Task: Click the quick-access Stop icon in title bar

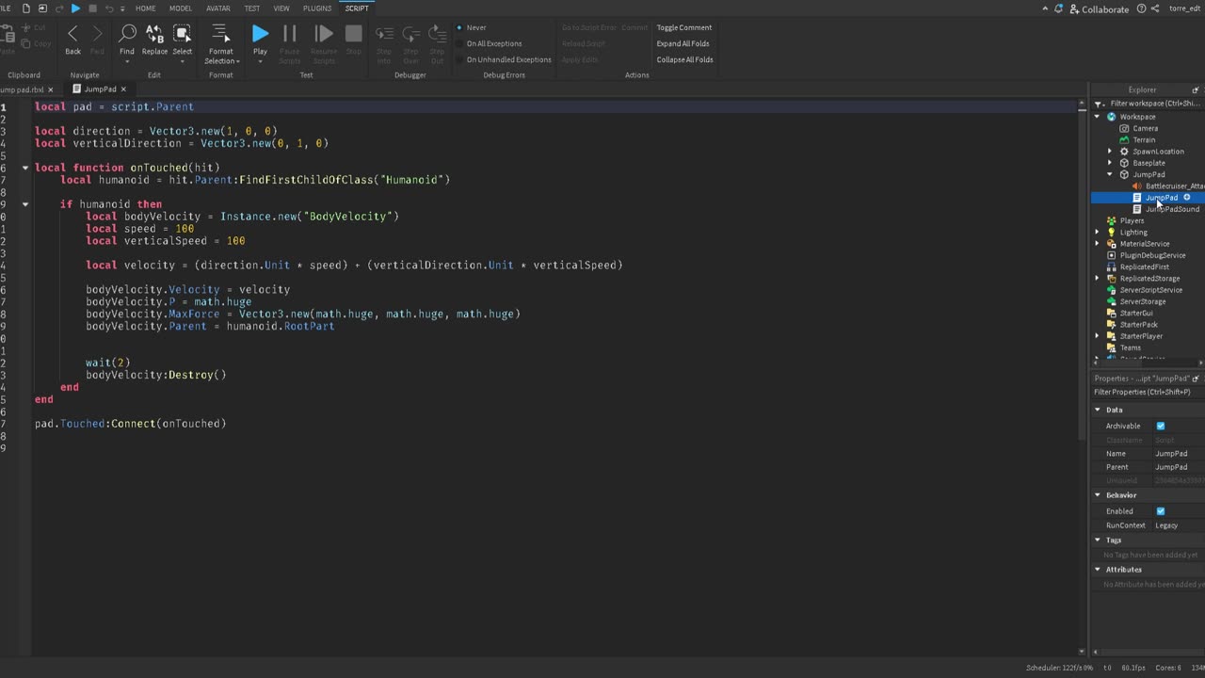Action: pyautogui.click(x=92, y=8)
